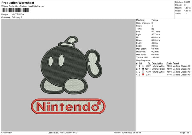Select the 'Wilcom EmbroideryStudio – Level 3 Advanced' text
Viewport: 192px width, 135px height.
pyautogui.click(x=23, y=6)
